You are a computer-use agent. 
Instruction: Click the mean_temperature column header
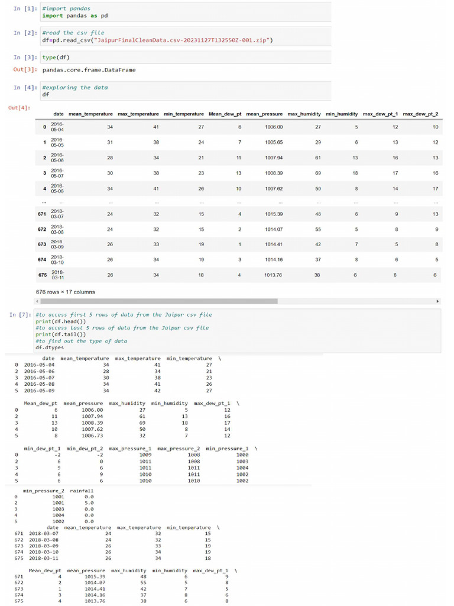point(90,114)
